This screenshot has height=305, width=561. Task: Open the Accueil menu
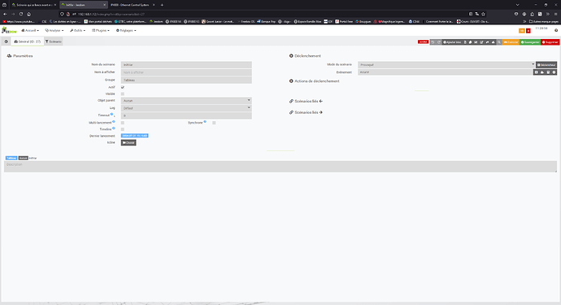click(30, 30)
